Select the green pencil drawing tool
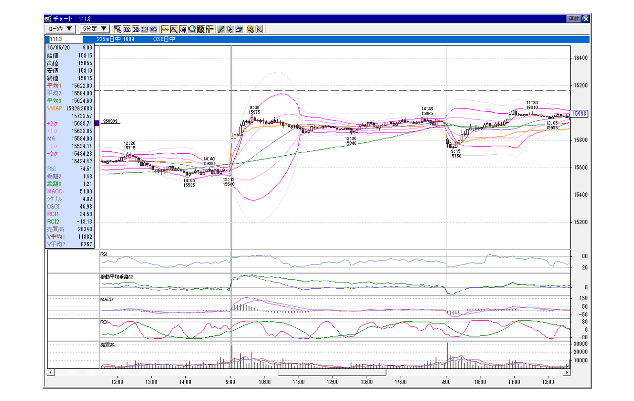This screenshot has width=634, height=401. point(221,29)
